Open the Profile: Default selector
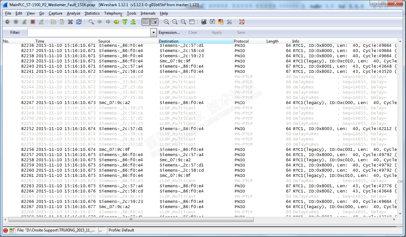406x237 pixels. click(121, 230)
